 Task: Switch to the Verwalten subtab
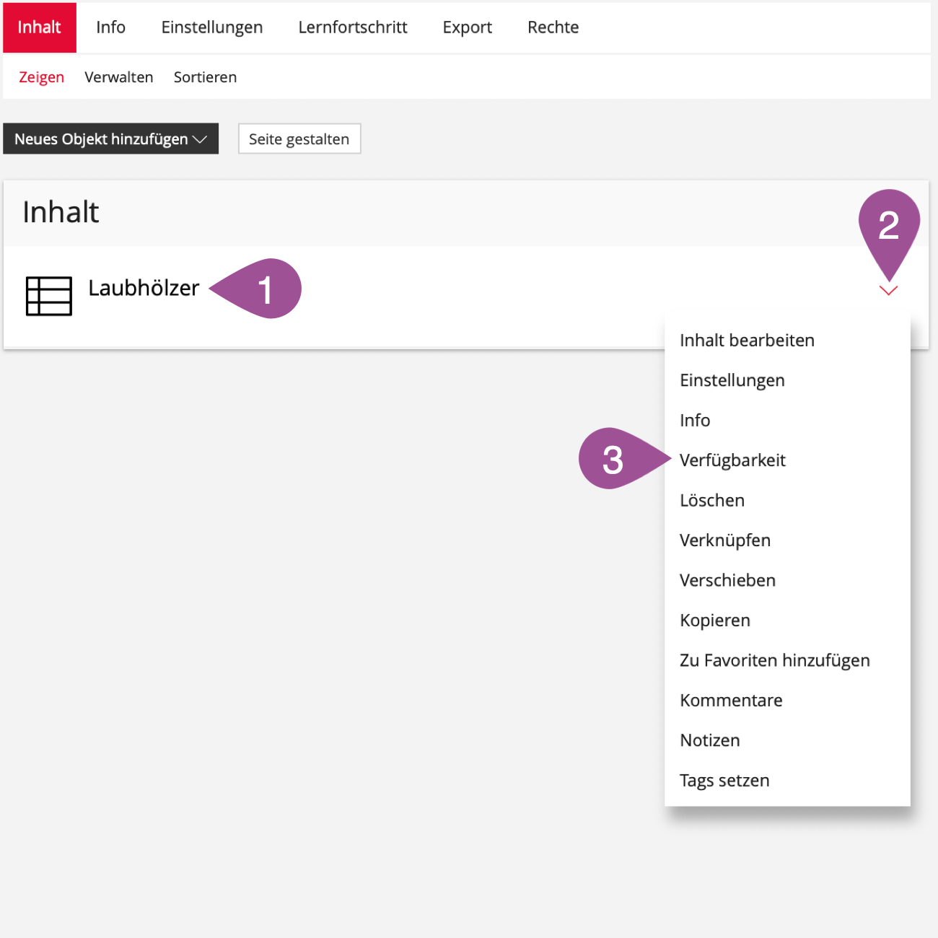click(x=118, y=77)
